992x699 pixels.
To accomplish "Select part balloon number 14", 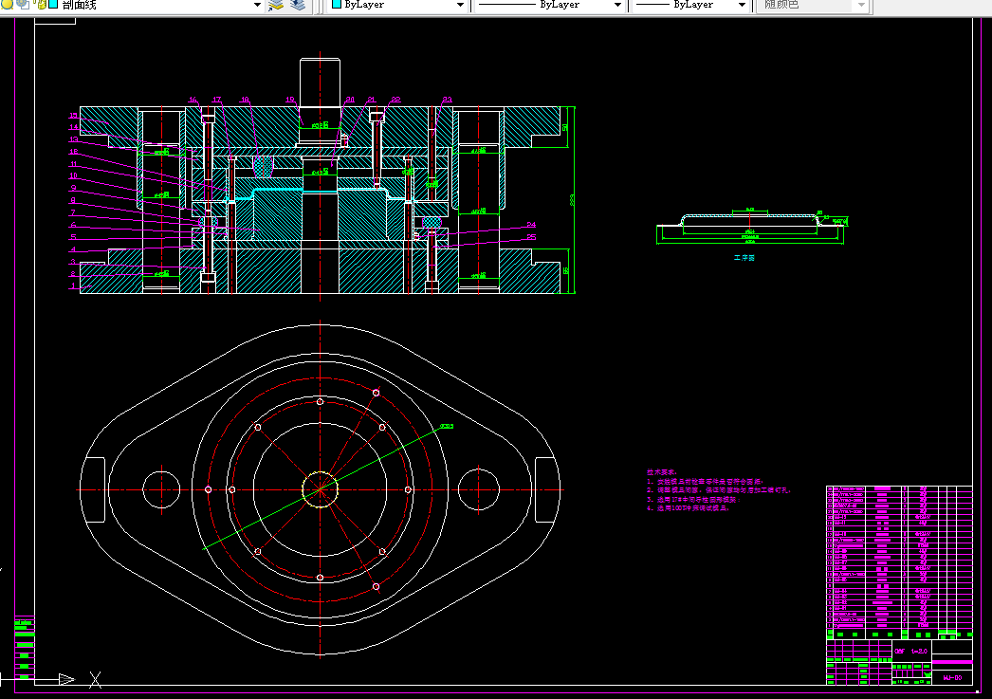I will (x=73, y=127).
